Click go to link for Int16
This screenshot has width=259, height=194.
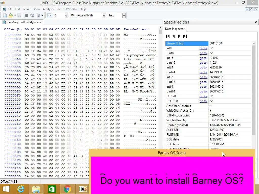pos(203,58)
